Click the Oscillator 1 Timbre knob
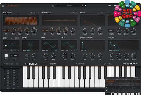The width and height of the screenshot is (141, 95). tap(20, 30)
